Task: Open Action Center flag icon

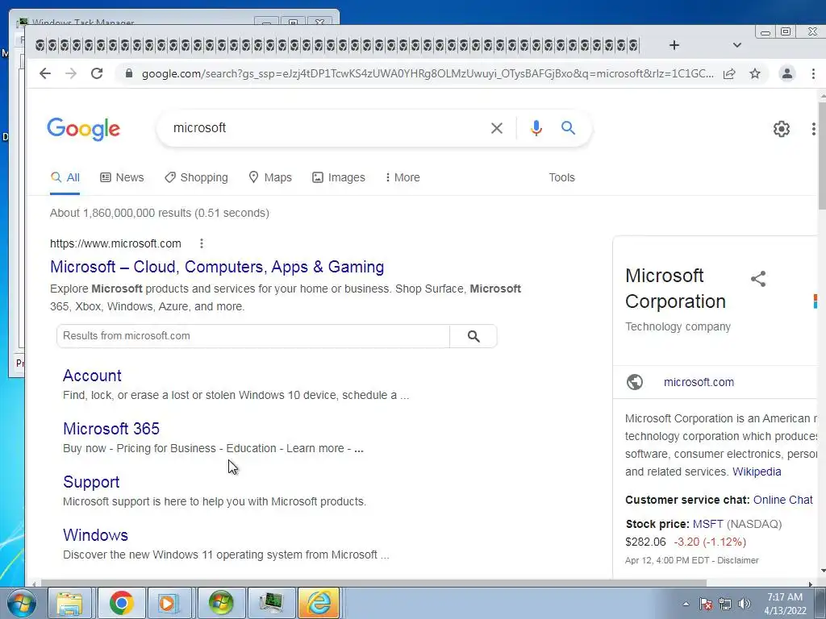Action: (705, 604)
